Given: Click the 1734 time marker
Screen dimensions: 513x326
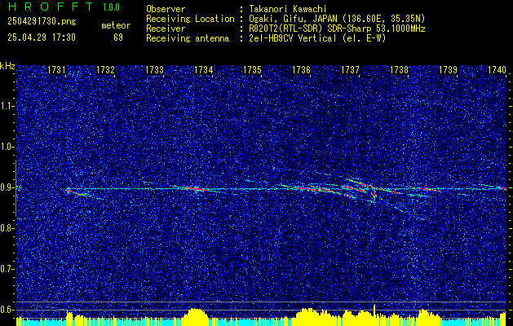Looking at the screenshot, I should click(204, 70).
